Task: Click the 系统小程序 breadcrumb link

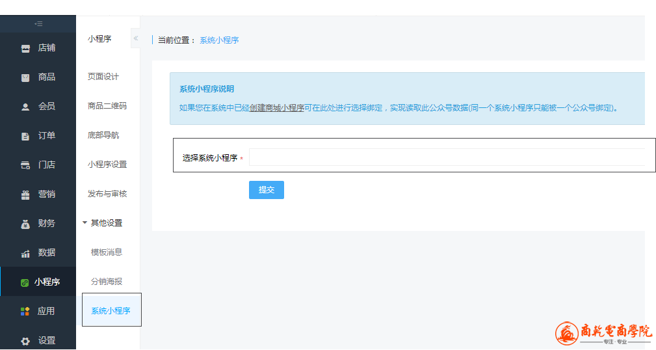Action: tap(219, 40)
